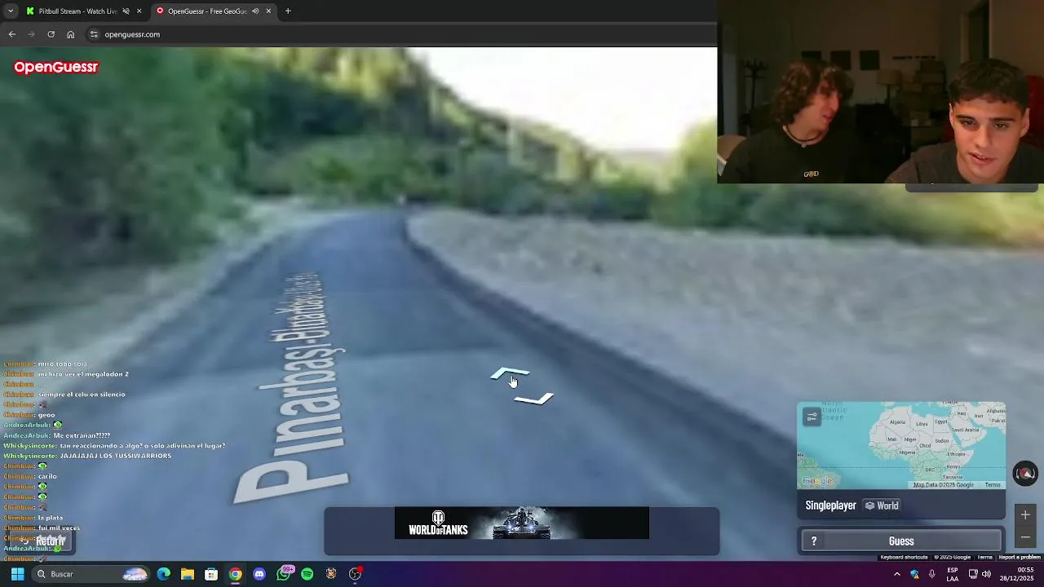Click the Buscar taskbar search box
The width and height of the screenshot is (1044, 587).
coord(91,574)
